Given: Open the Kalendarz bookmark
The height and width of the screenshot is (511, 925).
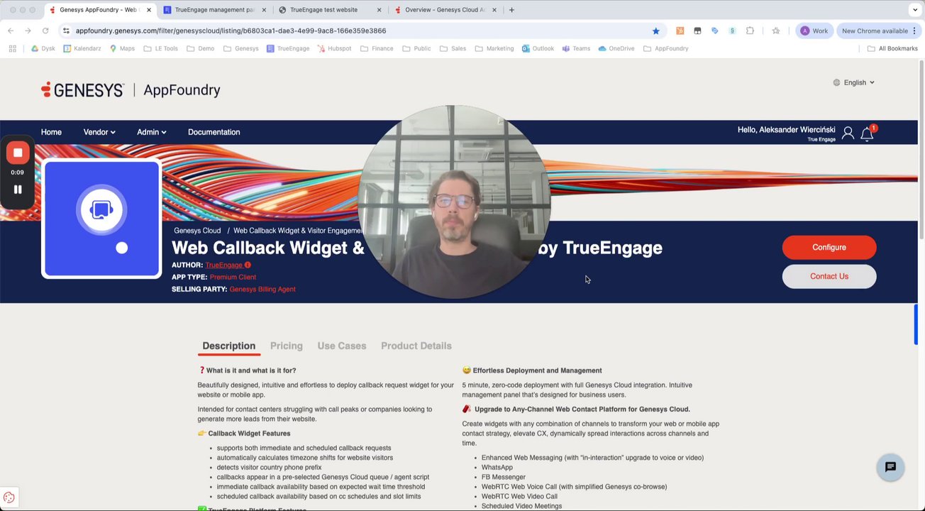Looking at the screenshot, I should [x=82, y=48].
